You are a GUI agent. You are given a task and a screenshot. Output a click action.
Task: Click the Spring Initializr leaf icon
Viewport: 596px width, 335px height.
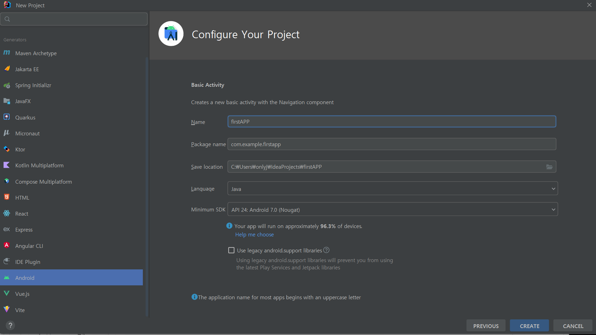[x=7, y=85]
